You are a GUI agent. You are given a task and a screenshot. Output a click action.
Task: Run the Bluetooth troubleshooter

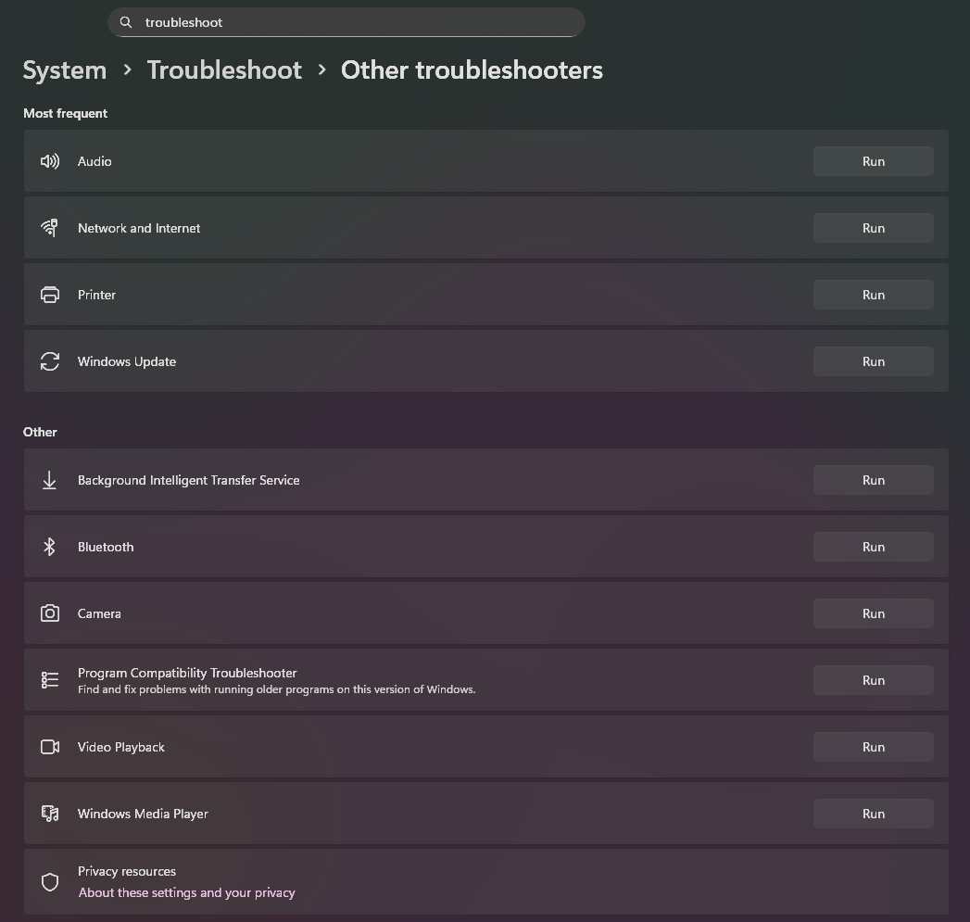pos(873,547)
